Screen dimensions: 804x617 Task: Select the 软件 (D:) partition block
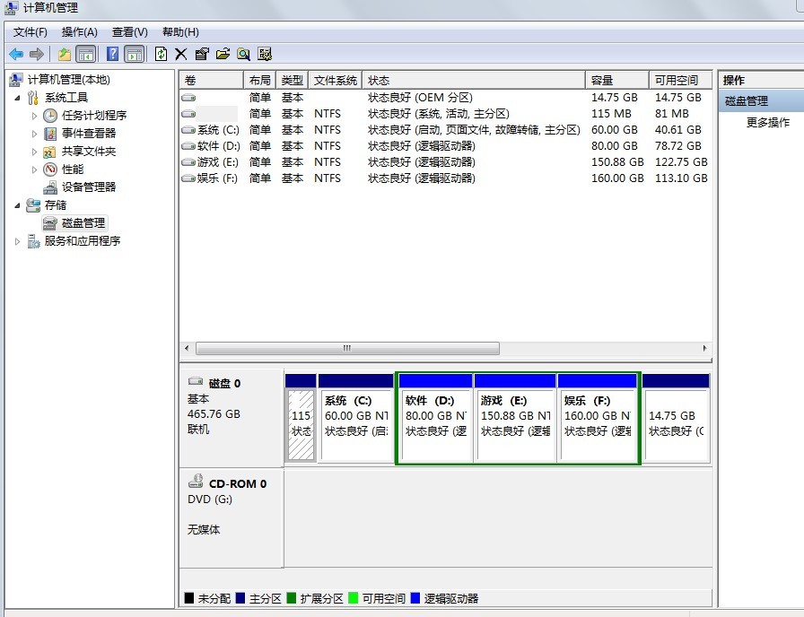coord(435,418)
